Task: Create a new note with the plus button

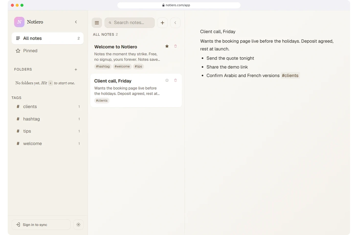Action: 162,23
